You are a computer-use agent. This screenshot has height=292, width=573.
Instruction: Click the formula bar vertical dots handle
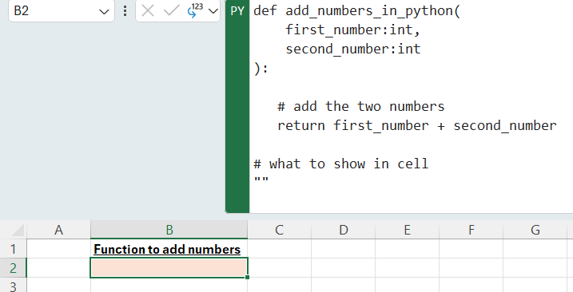pos(125,10)
